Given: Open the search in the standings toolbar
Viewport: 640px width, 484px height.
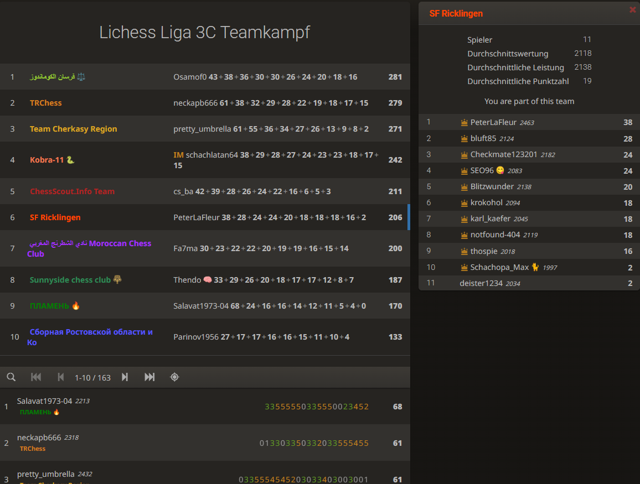Looking at the screenshot, I should [11, 377].
